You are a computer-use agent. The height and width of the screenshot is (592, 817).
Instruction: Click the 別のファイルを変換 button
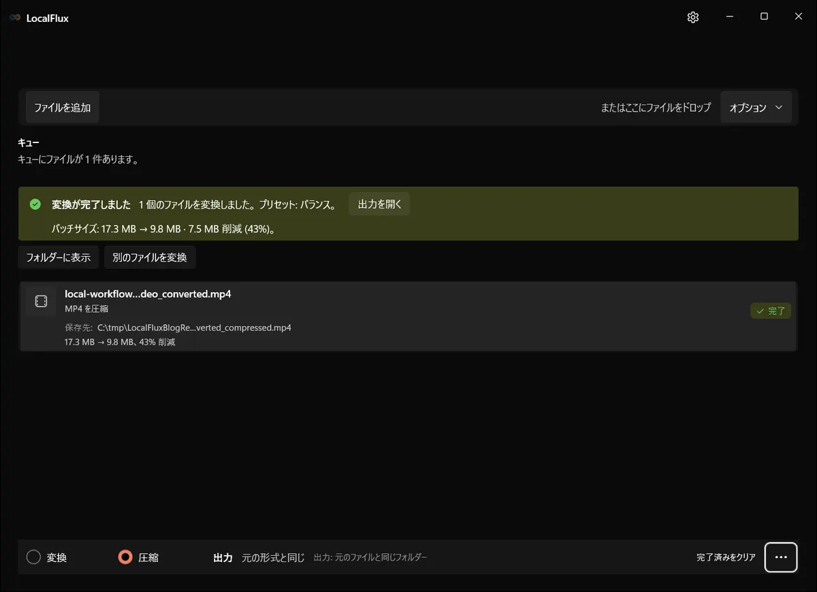[x=150, y=258]
